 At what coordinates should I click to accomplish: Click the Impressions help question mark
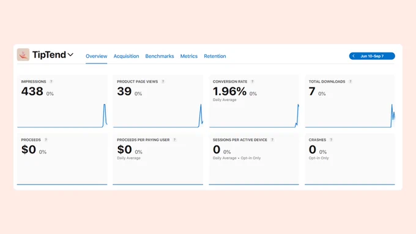pyautogui.click(x=51, y=81)
